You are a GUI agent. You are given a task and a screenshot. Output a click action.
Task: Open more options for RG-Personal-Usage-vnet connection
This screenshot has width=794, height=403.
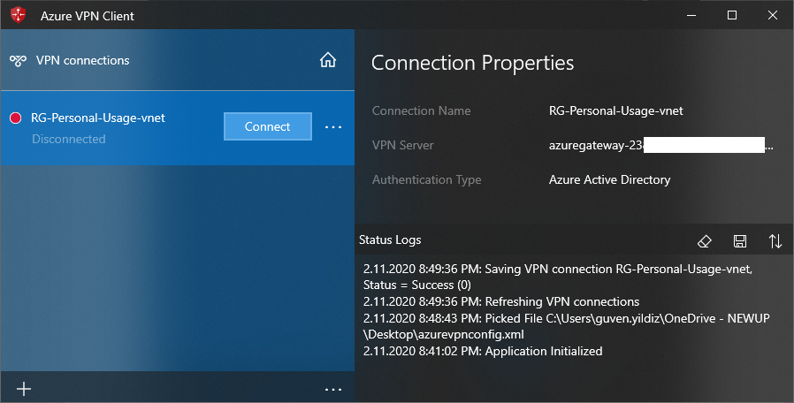(333, 126)
